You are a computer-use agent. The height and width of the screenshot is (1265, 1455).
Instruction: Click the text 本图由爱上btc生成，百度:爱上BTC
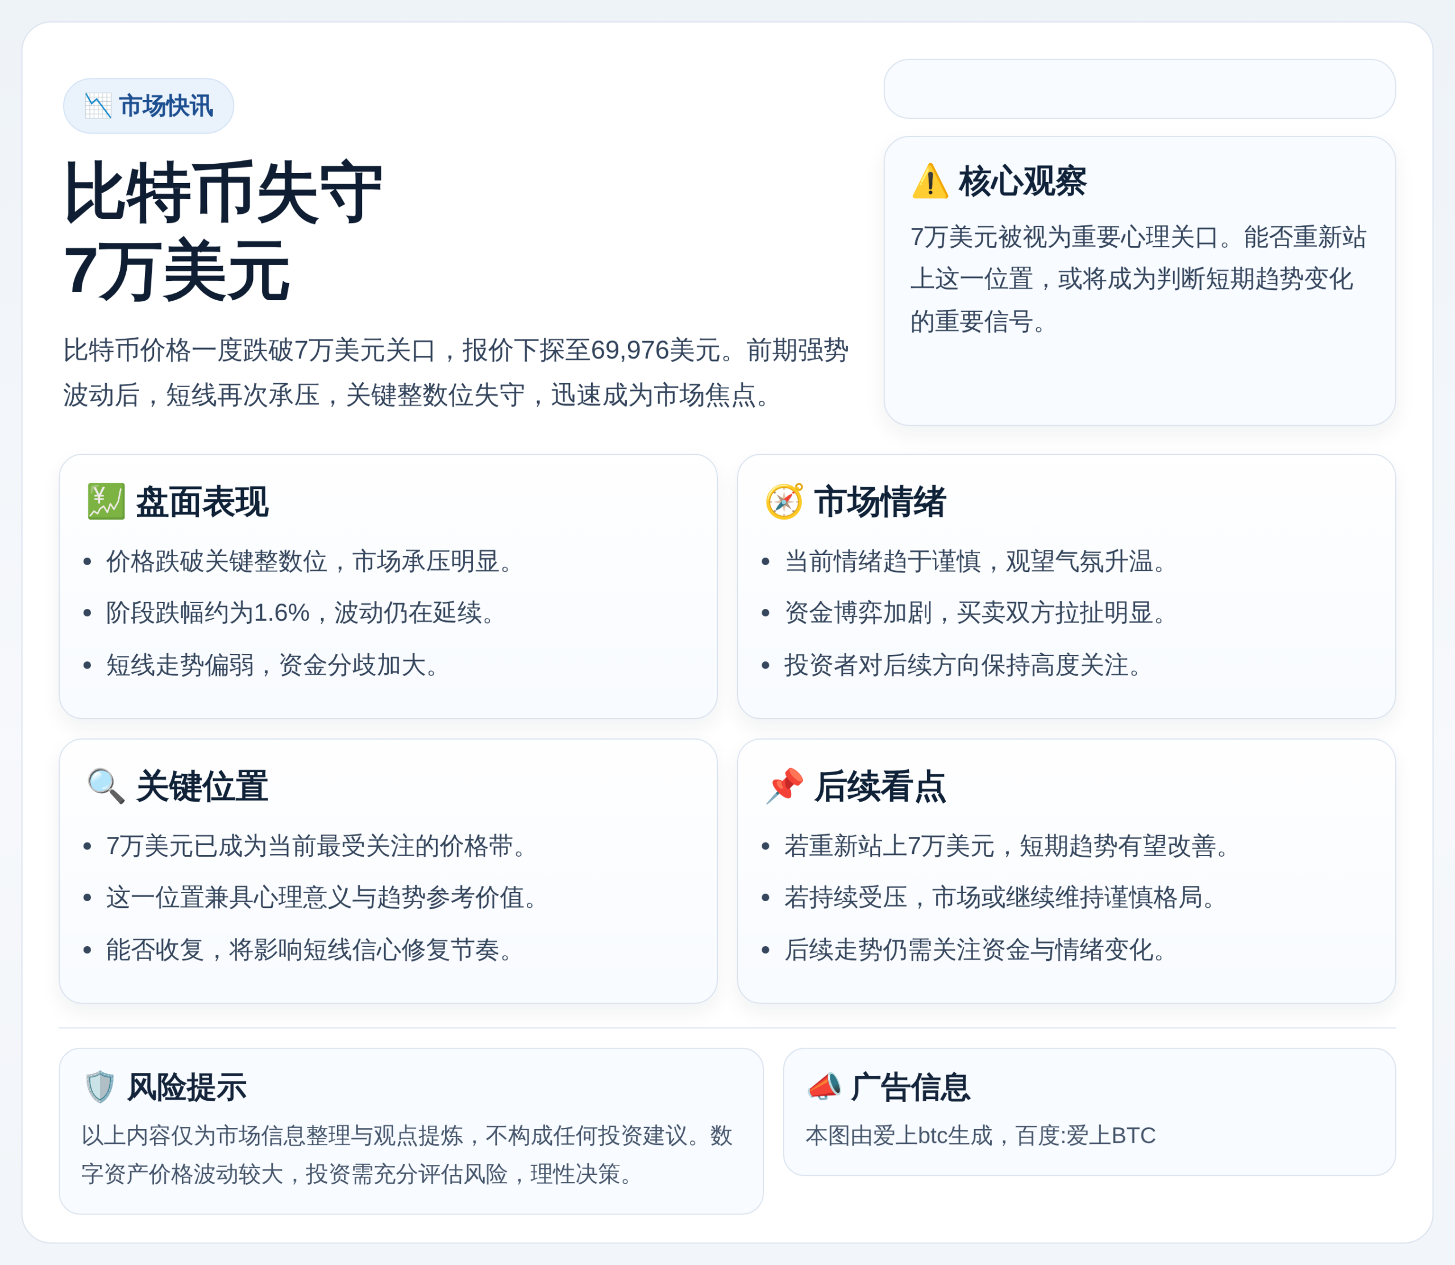tap(980, 1135)
